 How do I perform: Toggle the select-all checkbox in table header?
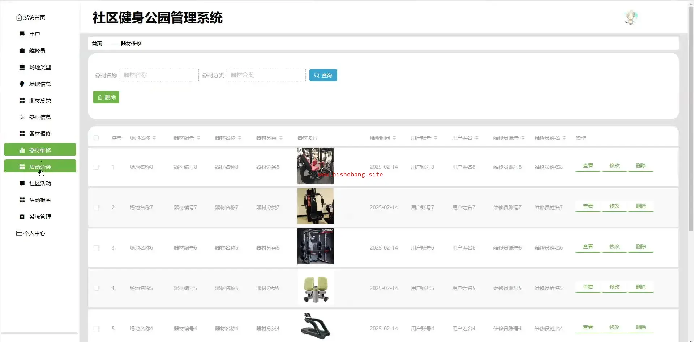click(x=96, y=138)
